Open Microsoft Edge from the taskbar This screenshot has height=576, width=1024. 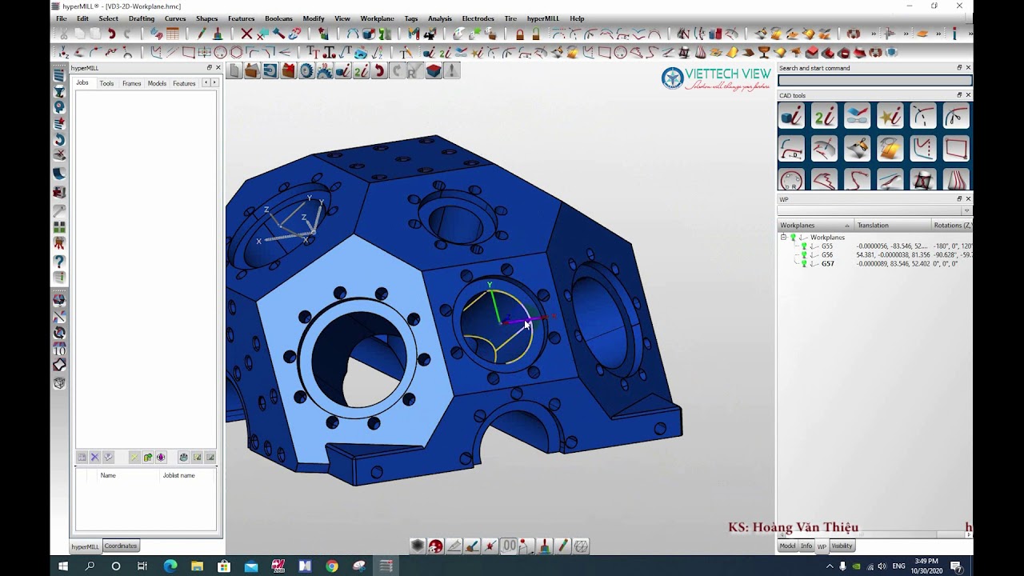[170, 566]
